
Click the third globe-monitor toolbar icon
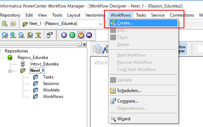click(x=21, y=35)
